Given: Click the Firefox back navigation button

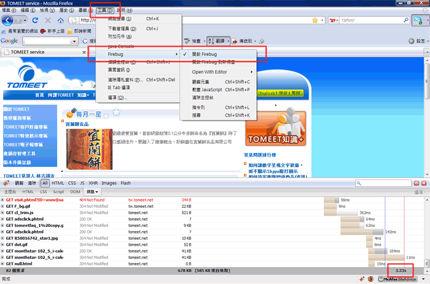Looking at the screenshot, I should point(9,20).
